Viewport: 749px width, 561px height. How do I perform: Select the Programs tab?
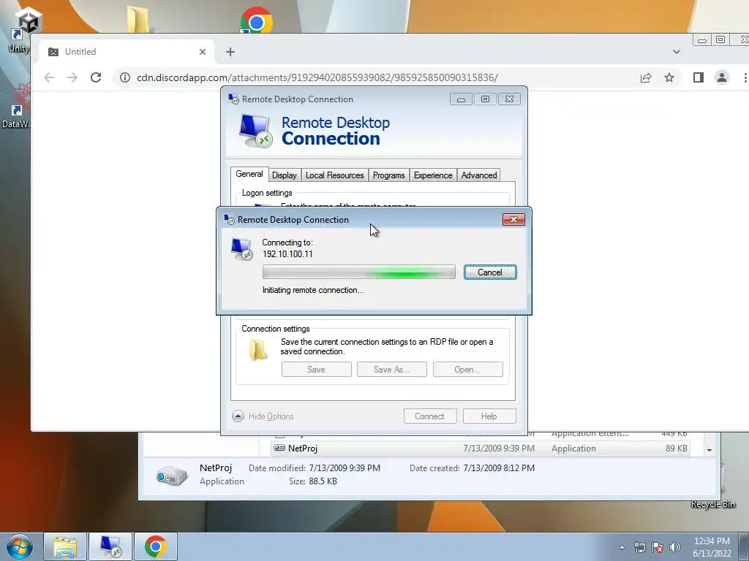[x=388, y=175]
